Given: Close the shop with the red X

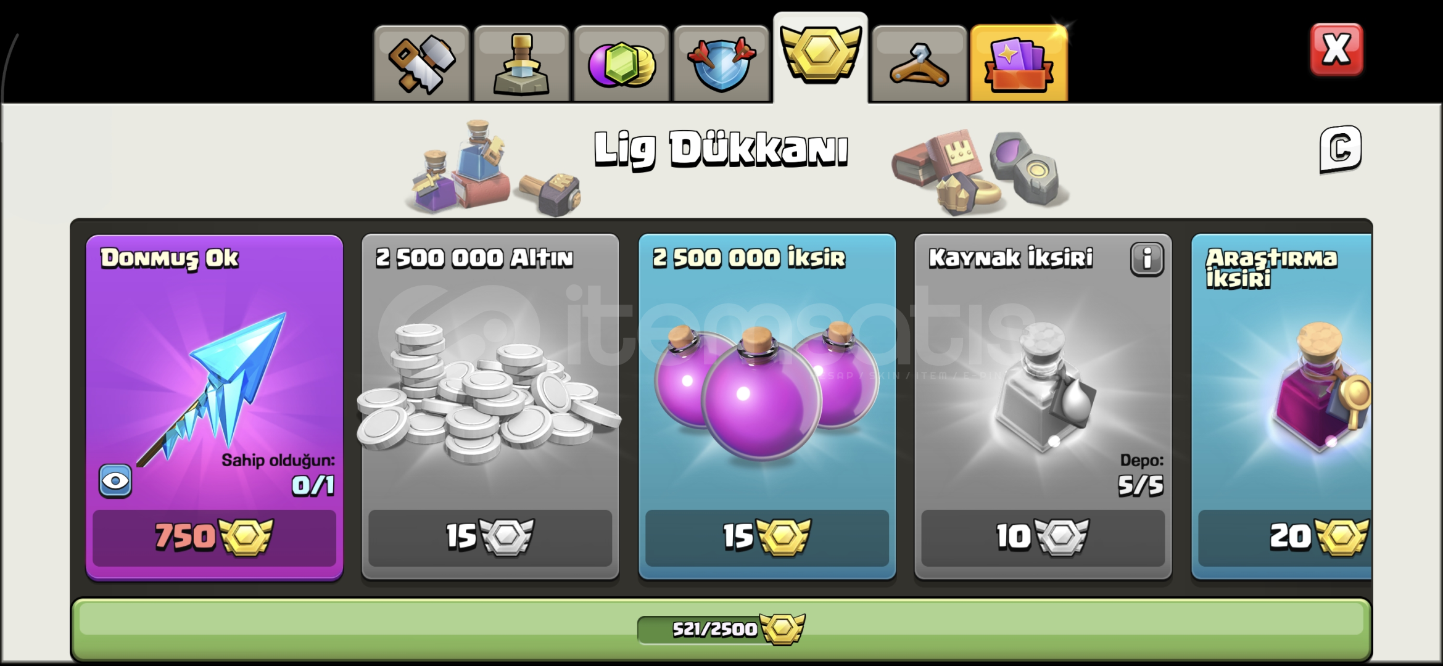Looking at the screenshot, I should (1336, 49).
